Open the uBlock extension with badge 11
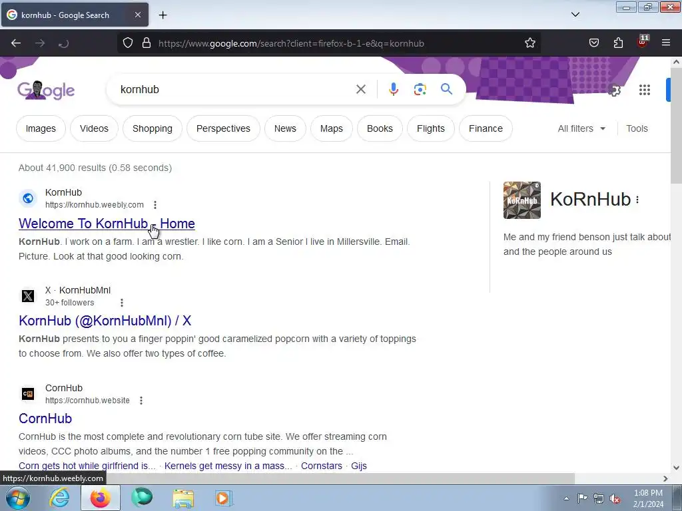Screen dimensions: 682x511 click(x=643, y=42)
